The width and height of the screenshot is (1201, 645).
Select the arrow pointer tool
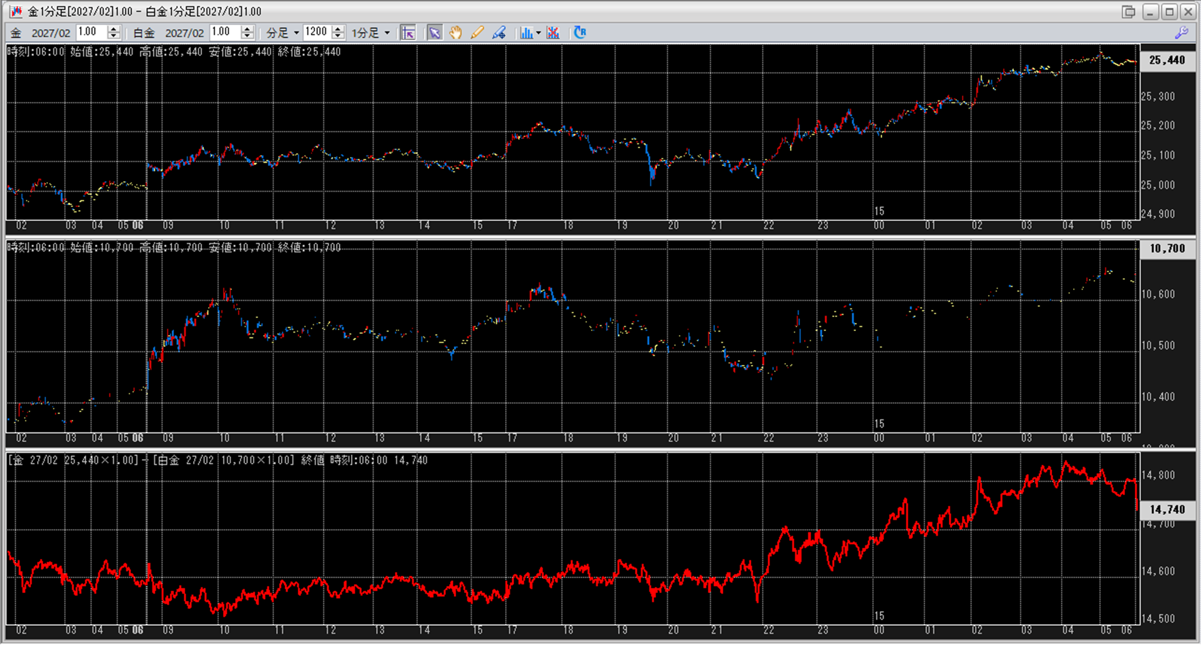point(435,33)
